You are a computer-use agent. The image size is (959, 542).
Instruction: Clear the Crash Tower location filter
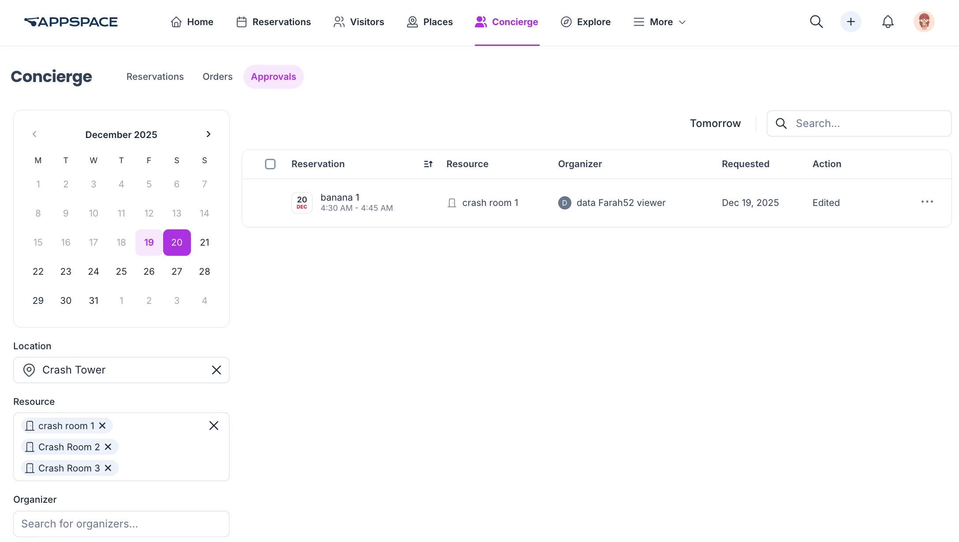pyautogui.click(x=216, y=370)
